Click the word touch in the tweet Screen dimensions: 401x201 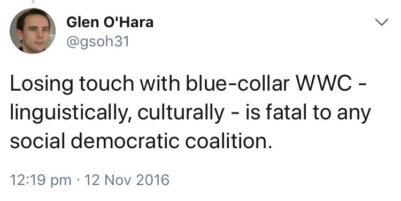pyautogui.click(x=106, y=84)
